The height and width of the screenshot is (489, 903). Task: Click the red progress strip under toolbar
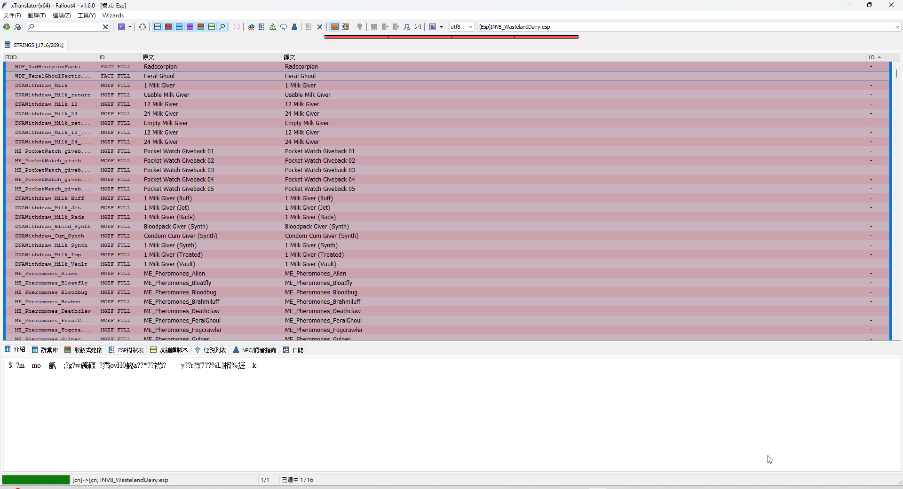[x=451, y=37]
